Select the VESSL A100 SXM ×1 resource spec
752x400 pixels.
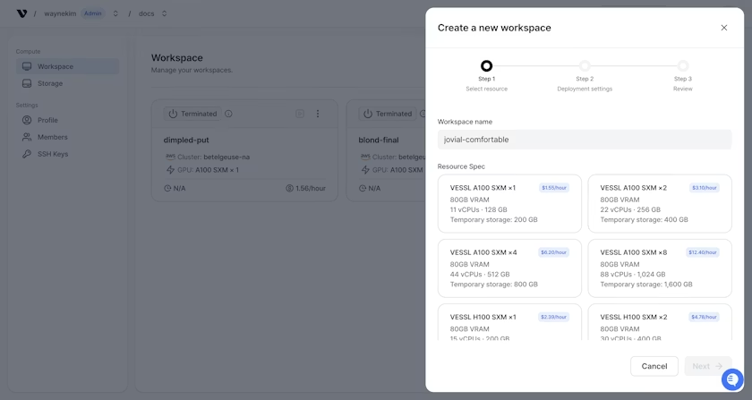[509, 203]
